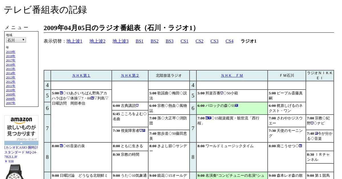342x179 pixels.
Task: Switch view to CS2
Action: (x=199, y=41)
